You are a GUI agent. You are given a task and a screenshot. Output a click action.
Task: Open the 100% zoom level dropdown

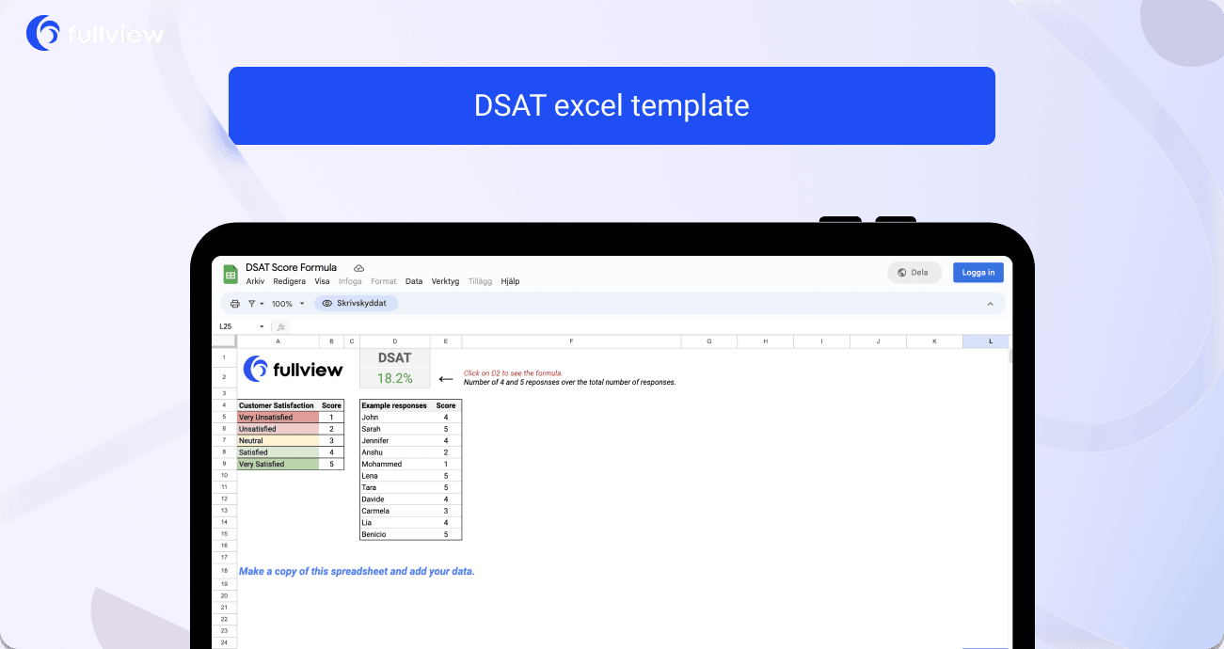[x=282, y=303]
